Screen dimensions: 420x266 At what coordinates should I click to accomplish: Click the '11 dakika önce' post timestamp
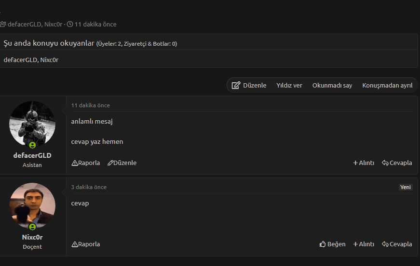tap(91, 105)
